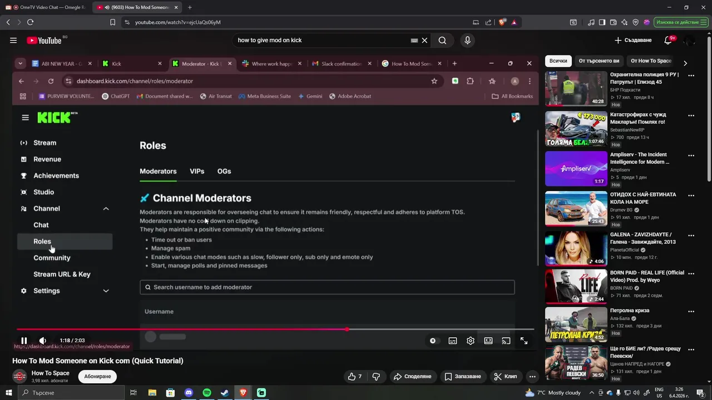Bookmark this page in address bar
This screenshot has height=400, width=712.
(x=113, y=22)
